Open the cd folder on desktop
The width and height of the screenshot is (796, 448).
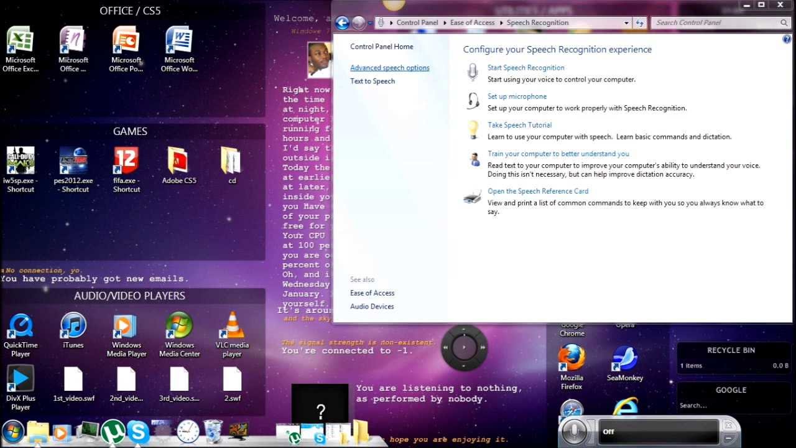coord(232,166)
